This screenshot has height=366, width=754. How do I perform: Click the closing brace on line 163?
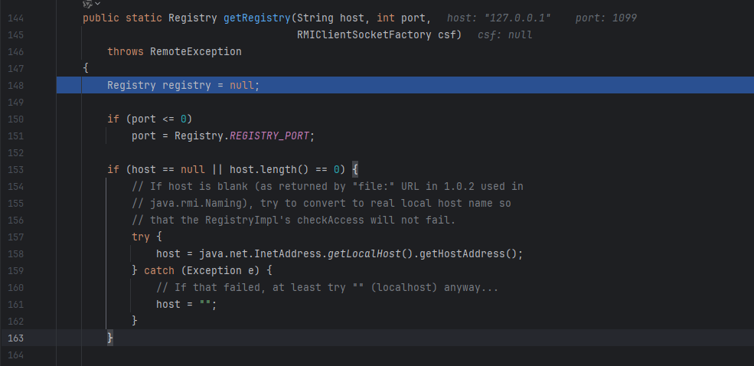coord(110,338)
